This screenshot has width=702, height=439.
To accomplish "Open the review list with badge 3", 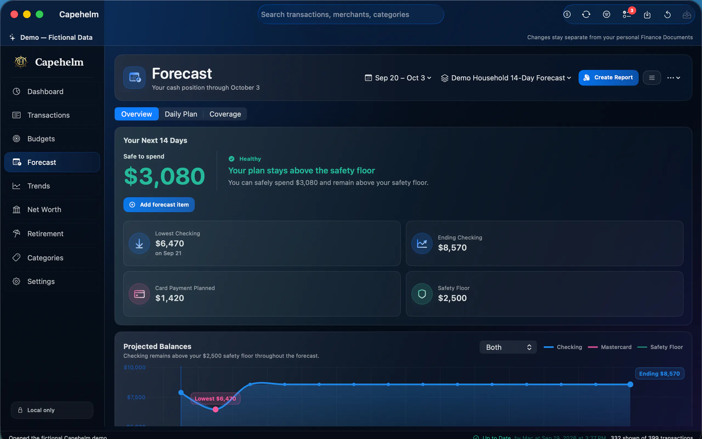I will tap(627, 14).
